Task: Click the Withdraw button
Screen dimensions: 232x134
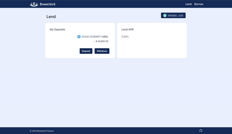Action: pos(102,51)
